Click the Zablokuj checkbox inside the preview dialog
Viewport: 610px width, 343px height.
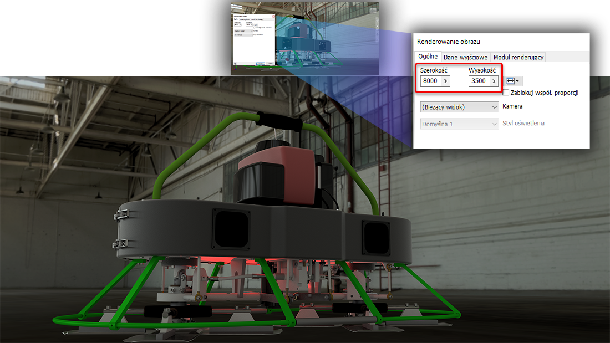pyautogui.click(x=255, y=28)
